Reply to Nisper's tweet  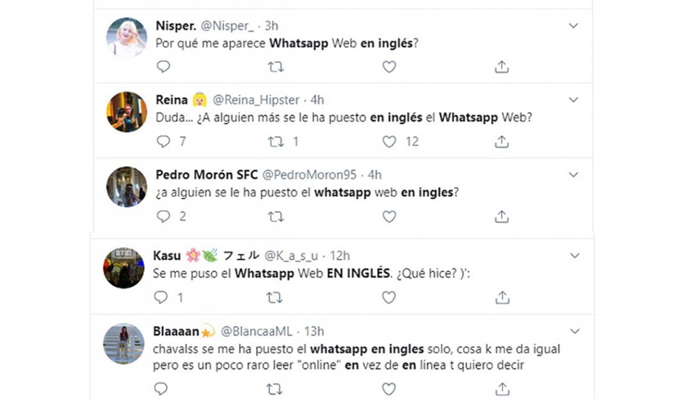point(163,67)
